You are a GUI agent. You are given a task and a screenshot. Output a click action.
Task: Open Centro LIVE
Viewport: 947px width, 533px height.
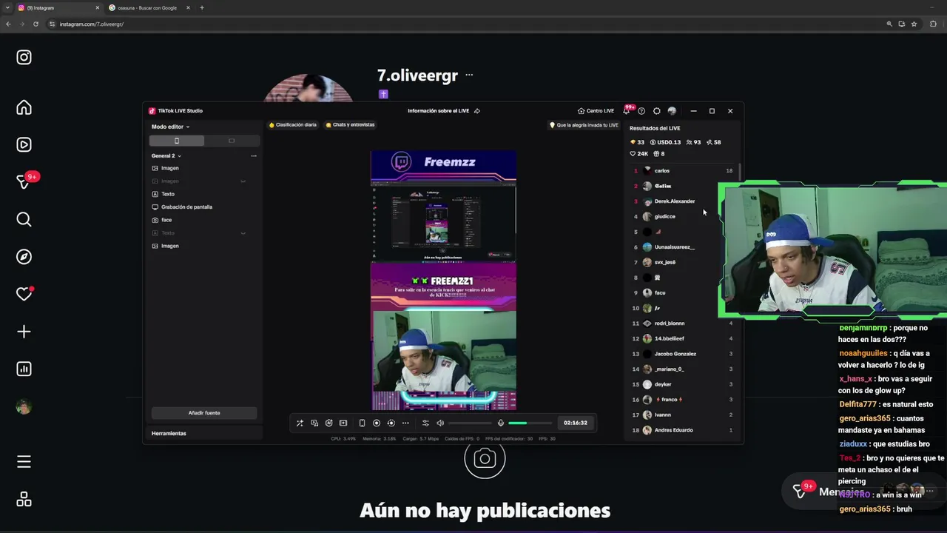tap(596, 111)
